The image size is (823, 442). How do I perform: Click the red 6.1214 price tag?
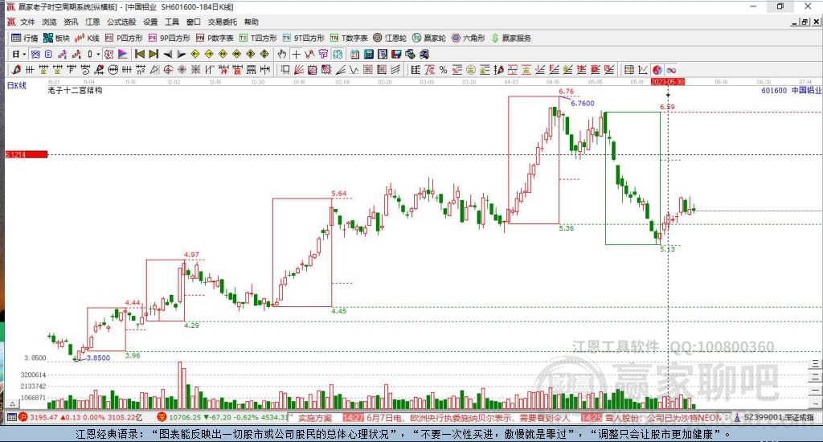tap(27, 154)
